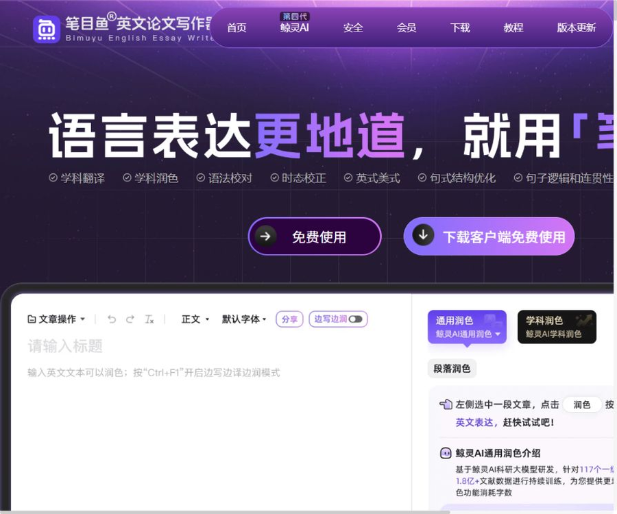Open the 正文 paragraph style dropdown
617x514 pixels.
point(195,319)
